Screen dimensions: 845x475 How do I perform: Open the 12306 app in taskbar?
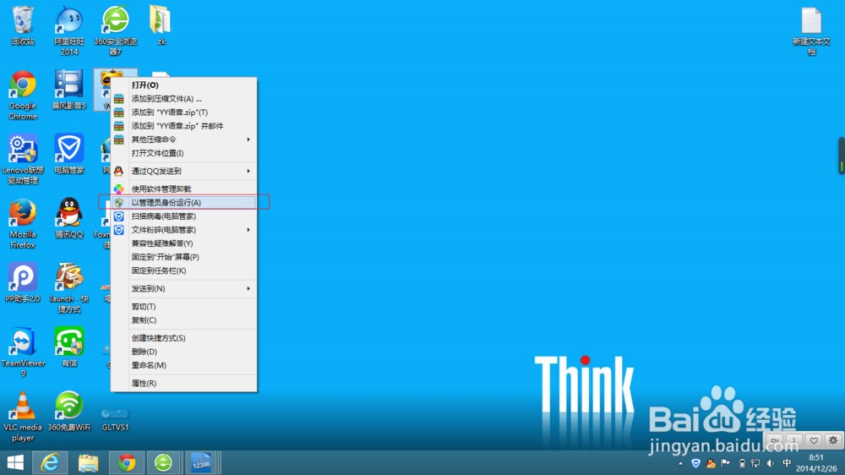(199, 462)
